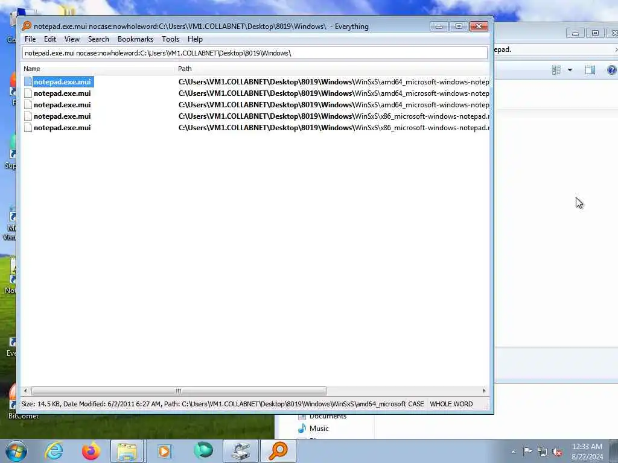This screenshot has width=618, height=463.
Task: Show hidden tray icons arrow
Action: coord(513,452)
